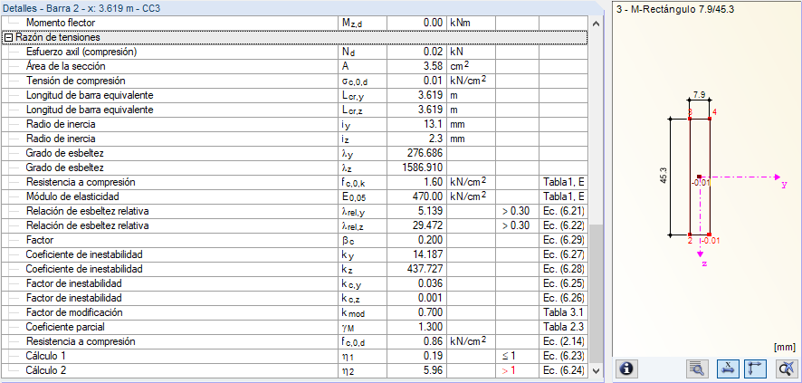Image resolution: width=802 pixels, height=383 pixels.
Task: Click the λrel,y '> 0.30' criterion cell
Action: pyautogui.click(x=516, y=211)
